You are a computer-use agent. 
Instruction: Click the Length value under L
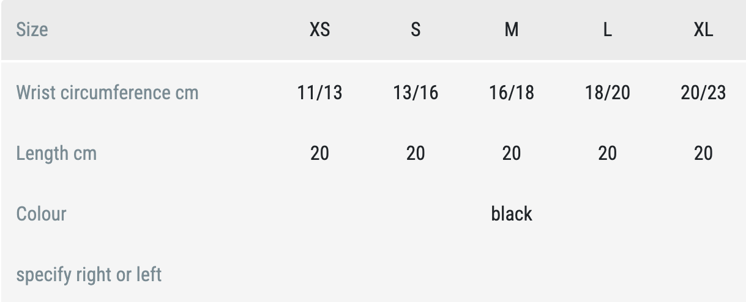(607, 153)
